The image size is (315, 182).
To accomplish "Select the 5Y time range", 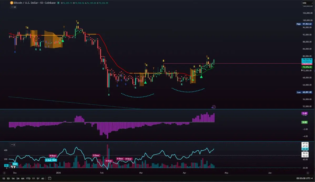I will click(x=38, y=178).
